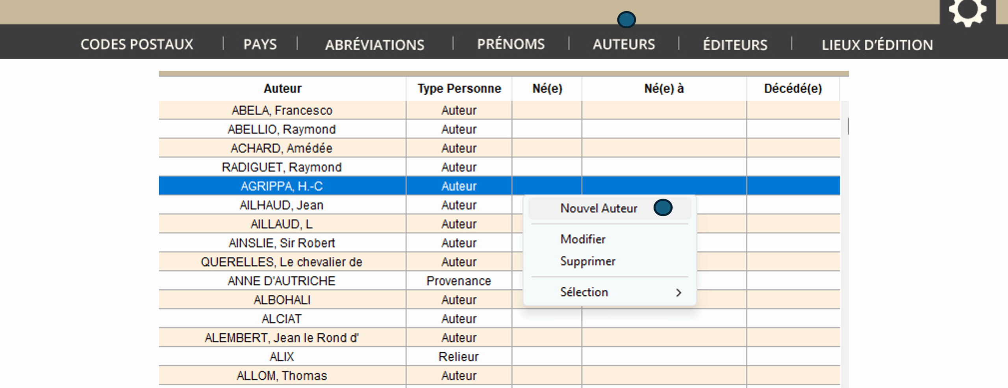Click Supprimer in the context menu
Image resolution: width=1008 pixels, height=388 pixels.
pos(587,261)
